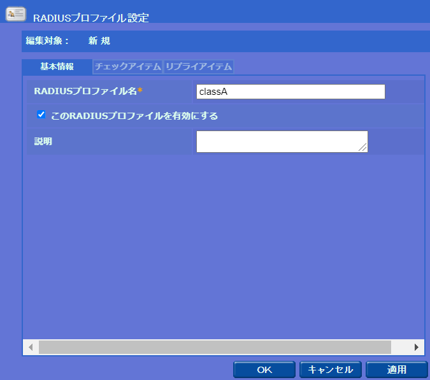Open the チェックアイテム tab
The width and height of the screenshot is (430, 380).
[x=128, y=67]
